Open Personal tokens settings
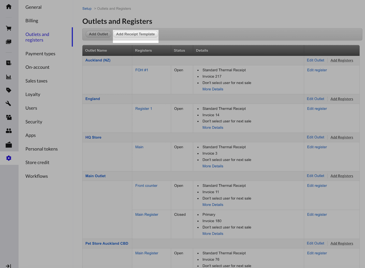 point(41,149)
